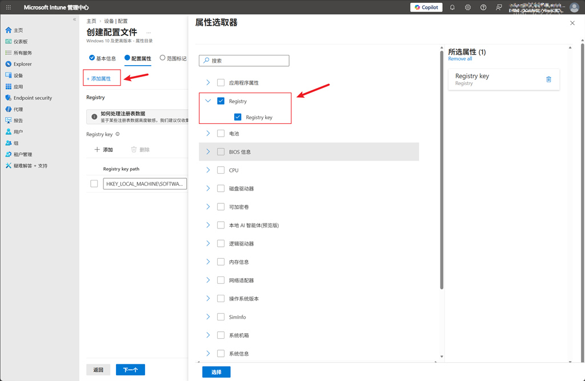Check the 应用程序属性 checkbox

(x=221, y=82)
